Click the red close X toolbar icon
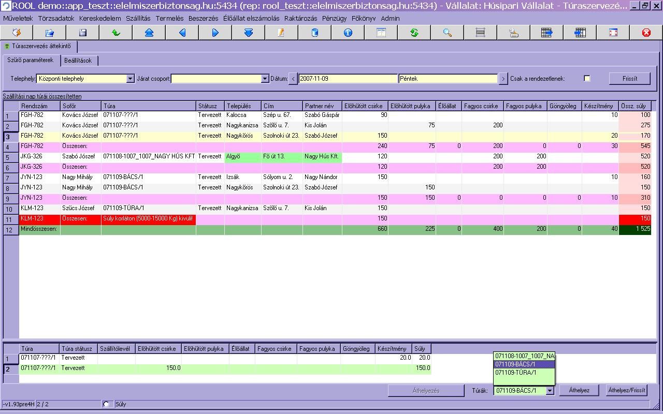Screen dimensions: 663x414 (646, 33)
